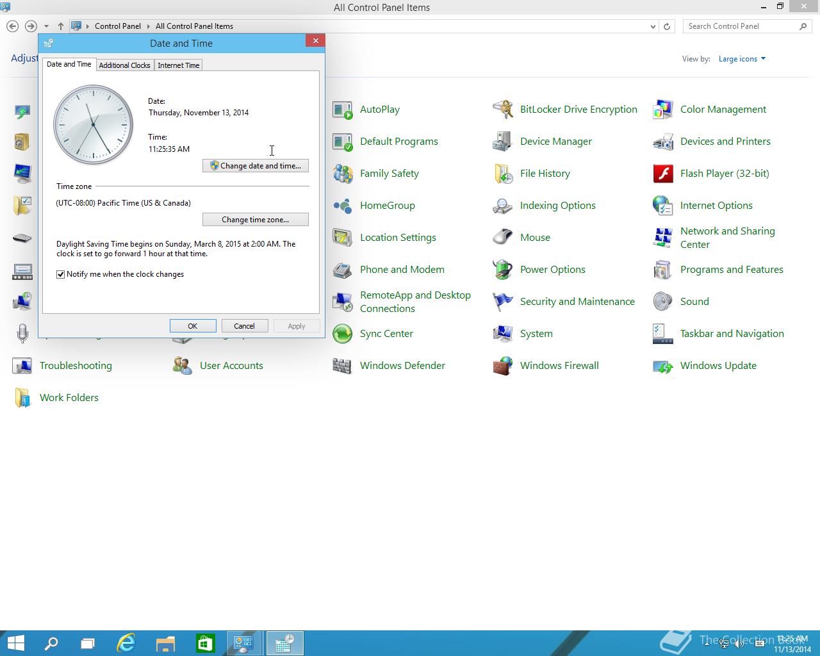The width and height of the screenshot is (820, 656).
Task: Open the BitLocker Drive Encryption icon
Action: 503,110
